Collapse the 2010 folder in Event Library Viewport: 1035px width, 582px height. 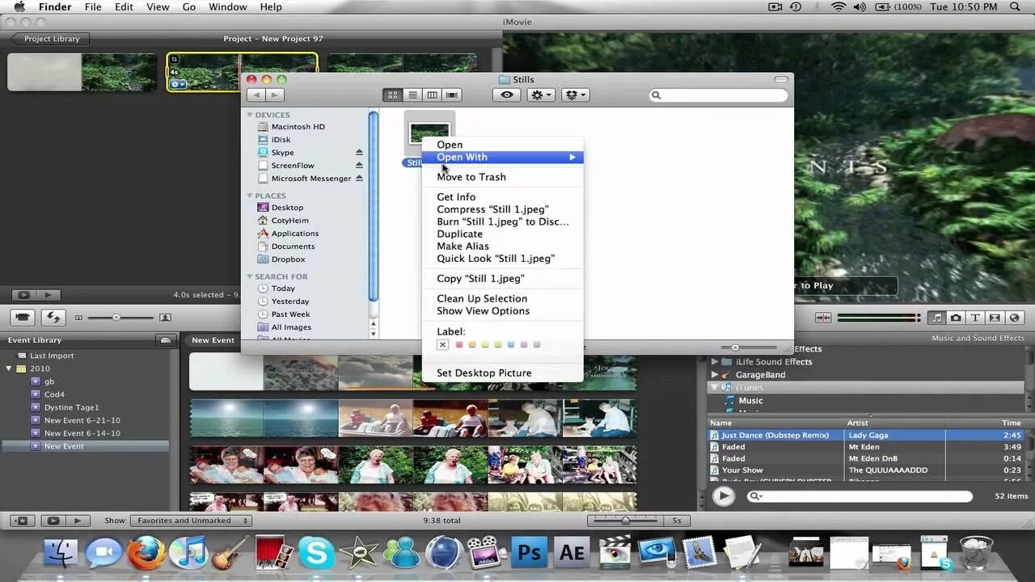click(x=9, y=369)
